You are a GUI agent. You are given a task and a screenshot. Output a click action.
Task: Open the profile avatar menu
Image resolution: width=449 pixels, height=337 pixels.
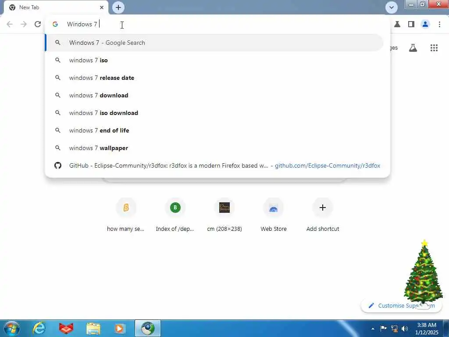(x=425, y=25)
